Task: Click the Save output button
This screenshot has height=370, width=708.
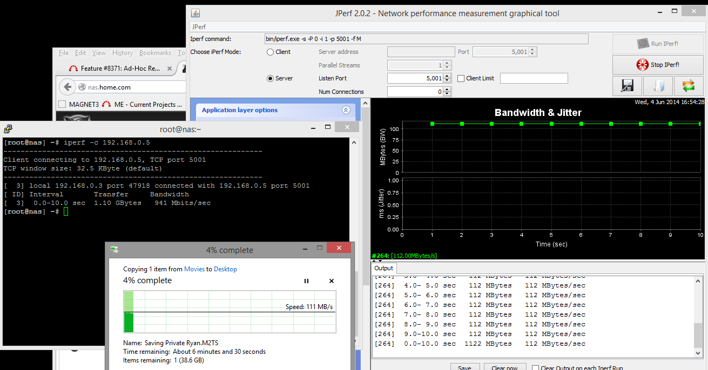Action: [x=464, y=368]
